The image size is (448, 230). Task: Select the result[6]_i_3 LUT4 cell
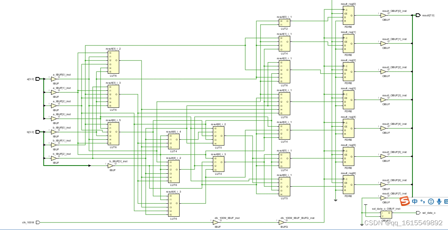(218, 164)
